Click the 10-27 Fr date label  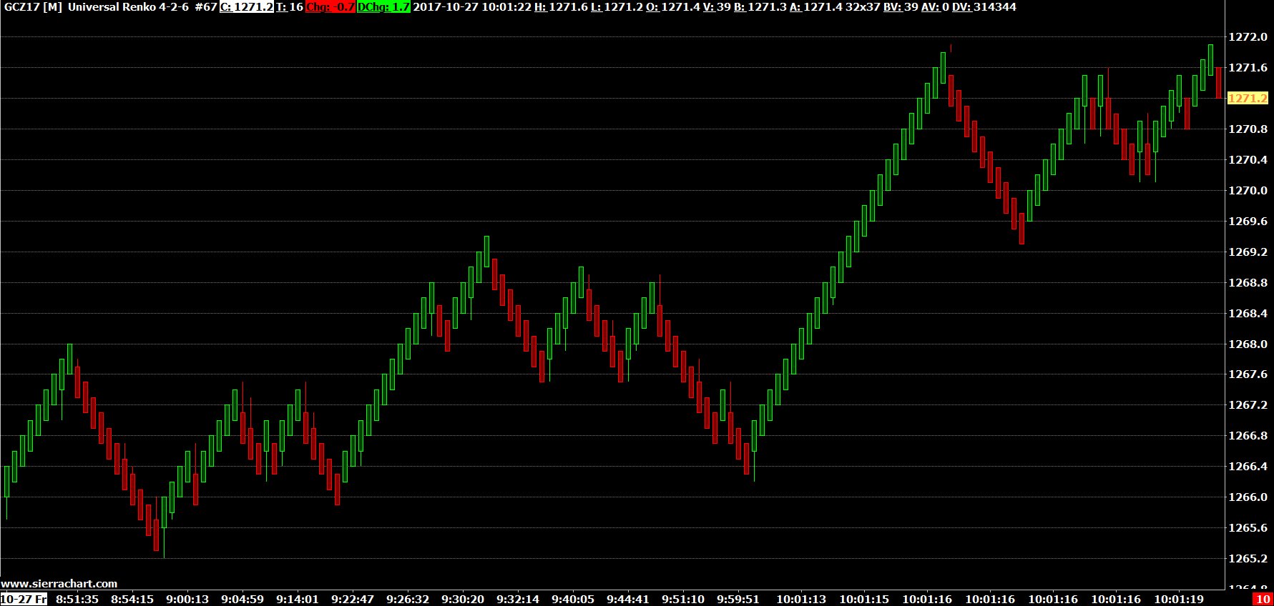[24, 600]
